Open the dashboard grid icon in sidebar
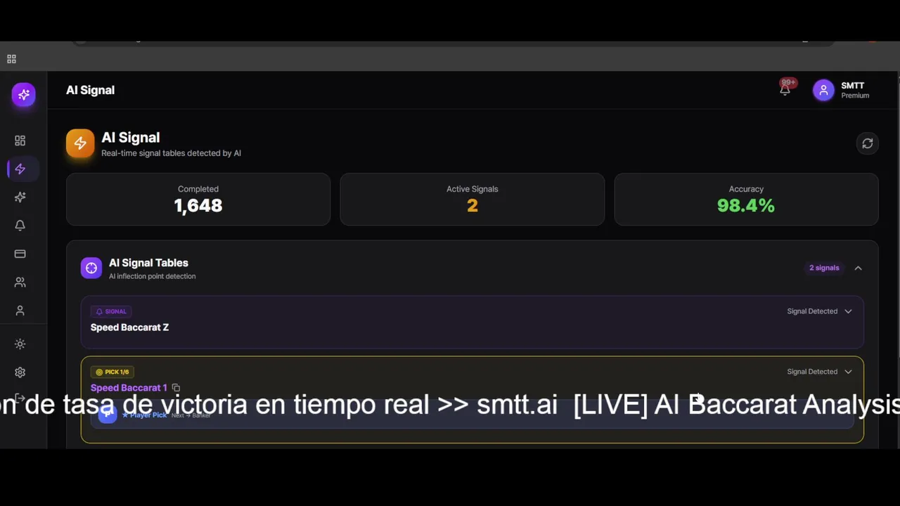Viewport: 900px width, 506px height. (x=20, y=141)
